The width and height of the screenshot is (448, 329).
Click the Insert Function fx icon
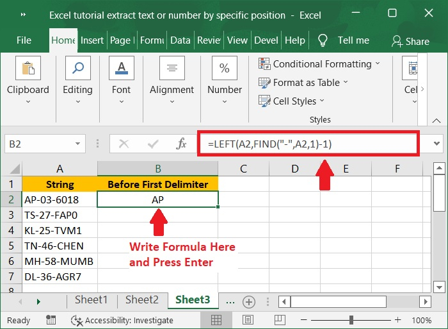tap(181, 144)
